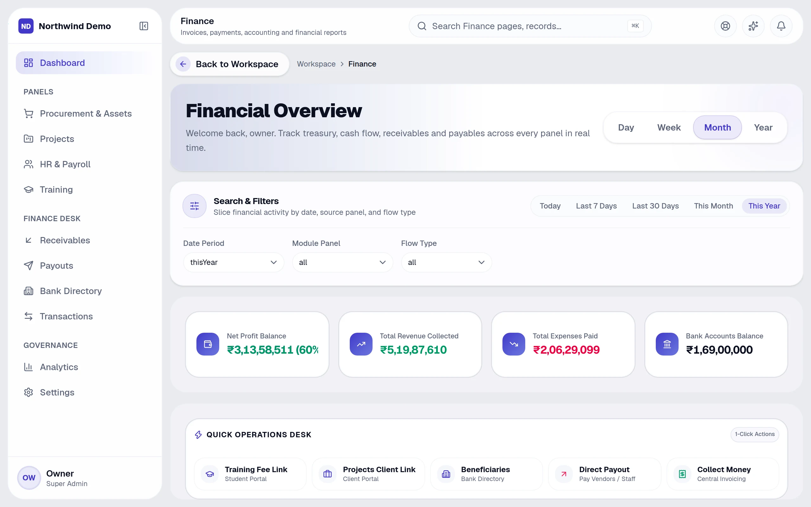
Task: Click Workspace breadcrumb link
Action: point(316,64)
